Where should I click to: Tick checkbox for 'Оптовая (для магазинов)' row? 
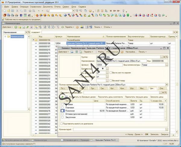tap(62, 114)
